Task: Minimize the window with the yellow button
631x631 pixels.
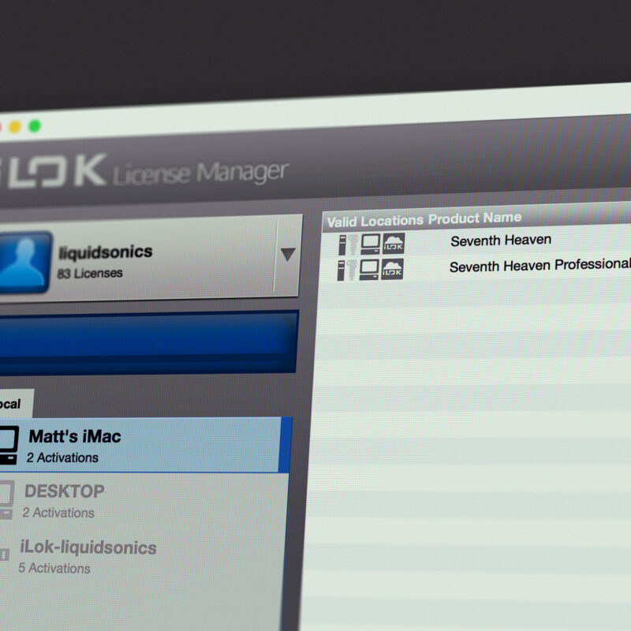Action: point(15,127)
